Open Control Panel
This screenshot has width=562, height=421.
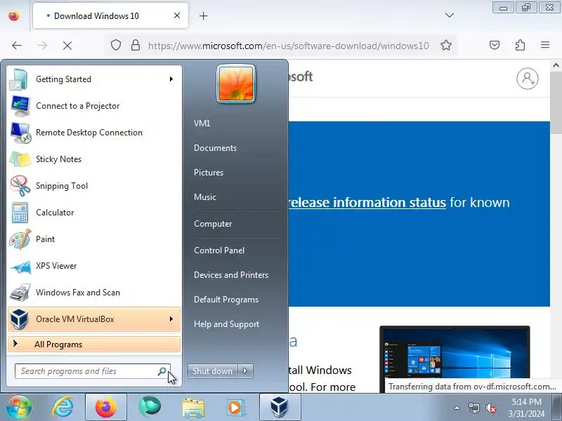(x=219, y=250)
